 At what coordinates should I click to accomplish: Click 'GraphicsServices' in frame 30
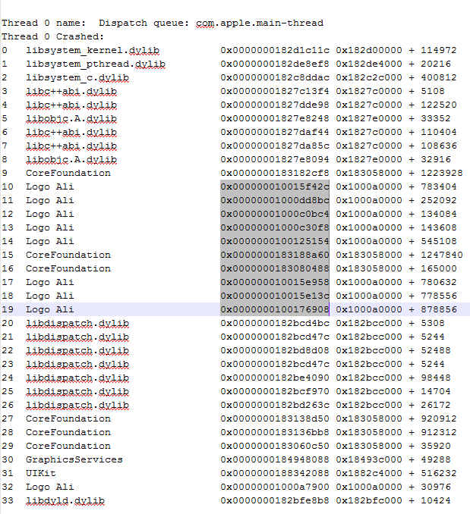tap(74, 460)
